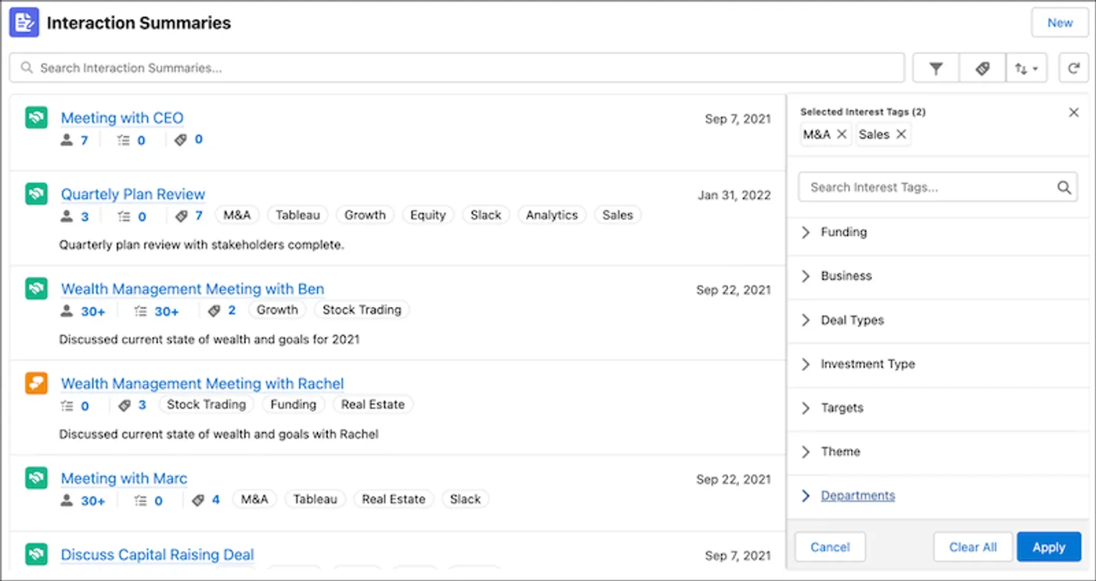Clear All selected tags

pos(973,547)
